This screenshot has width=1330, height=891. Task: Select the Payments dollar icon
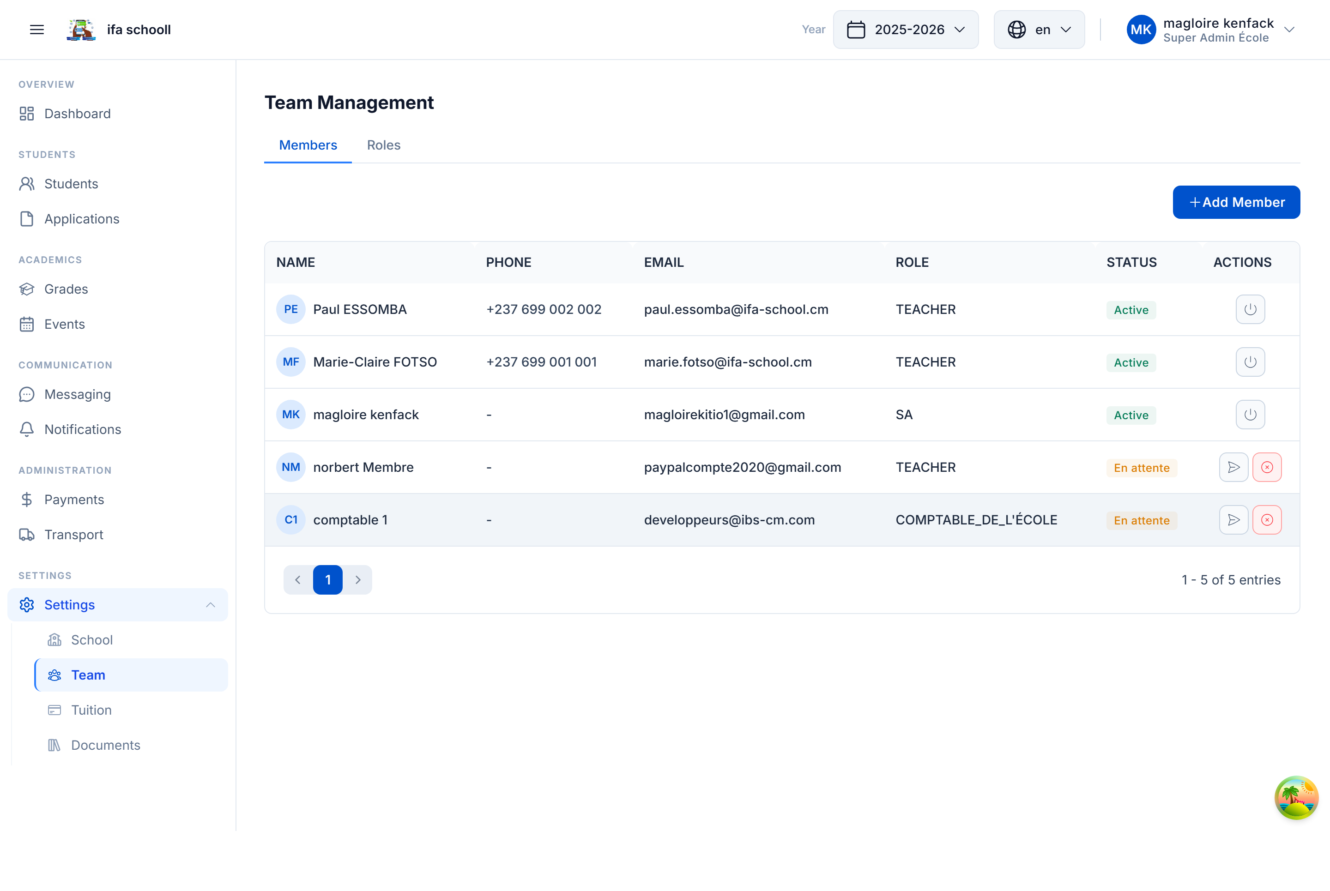[x=27, y=500]
